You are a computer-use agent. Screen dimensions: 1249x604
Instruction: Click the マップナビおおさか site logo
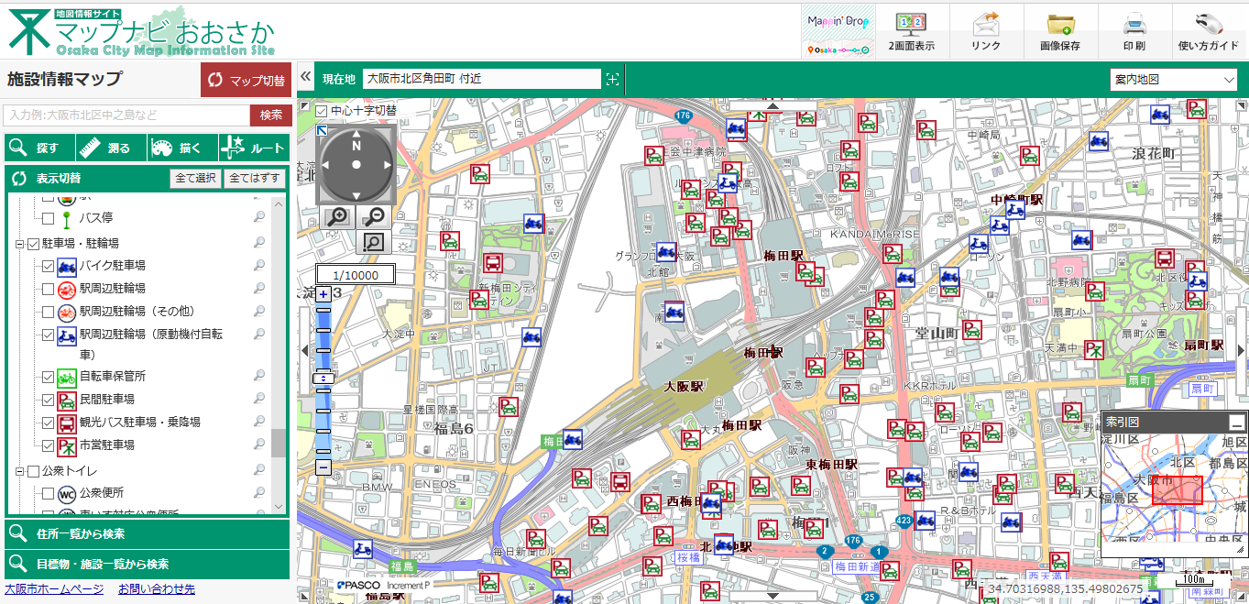pos(142,31)
